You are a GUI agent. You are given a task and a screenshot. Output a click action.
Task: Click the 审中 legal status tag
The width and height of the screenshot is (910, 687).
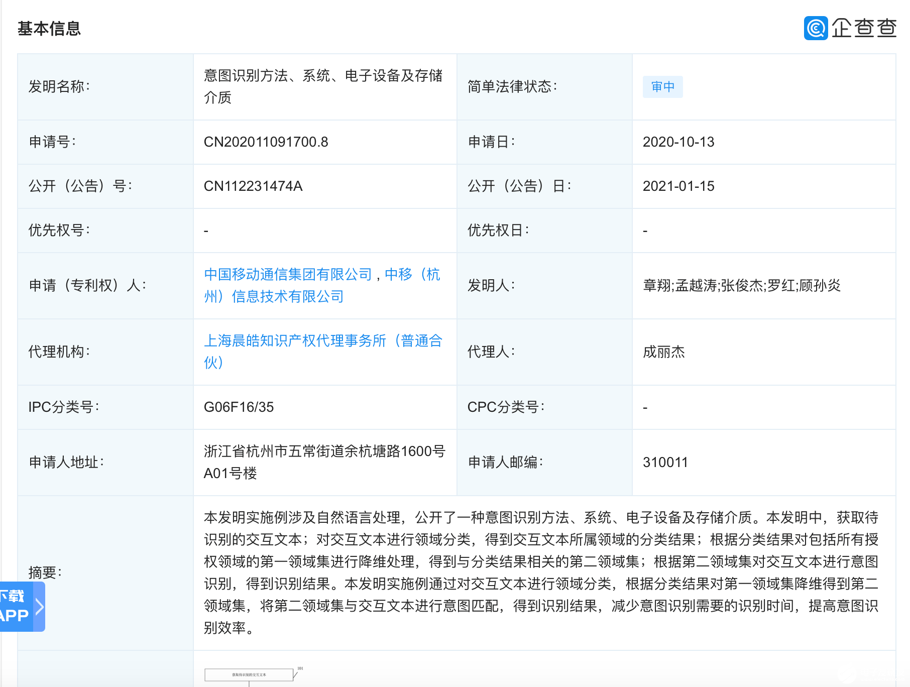tap(662, 87)
